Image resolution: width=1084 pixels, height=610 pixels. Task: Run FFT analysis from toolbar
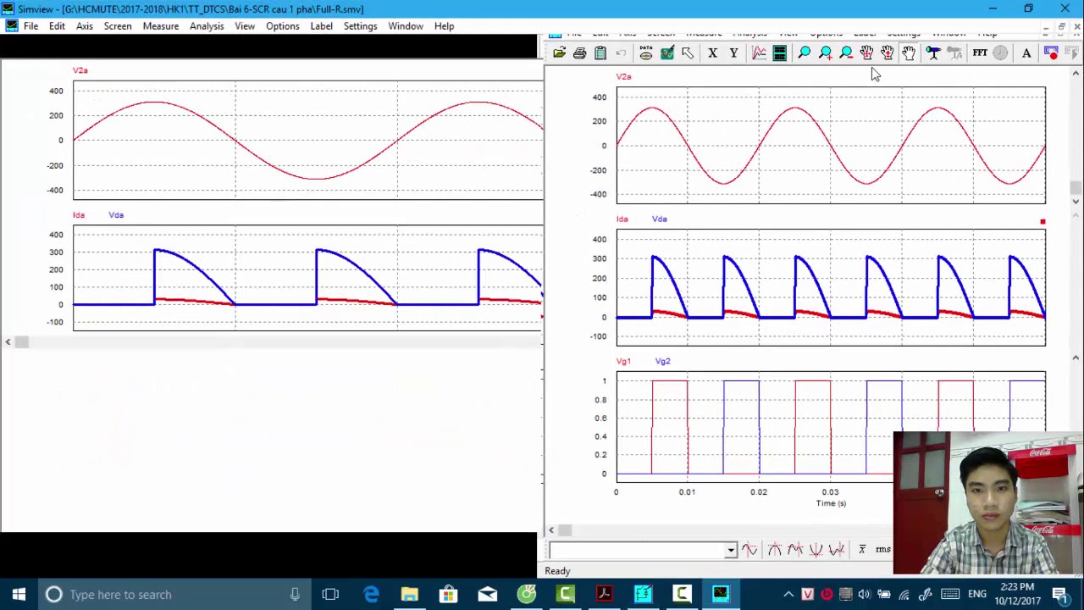pyautogui.click(x=980, y=53)
